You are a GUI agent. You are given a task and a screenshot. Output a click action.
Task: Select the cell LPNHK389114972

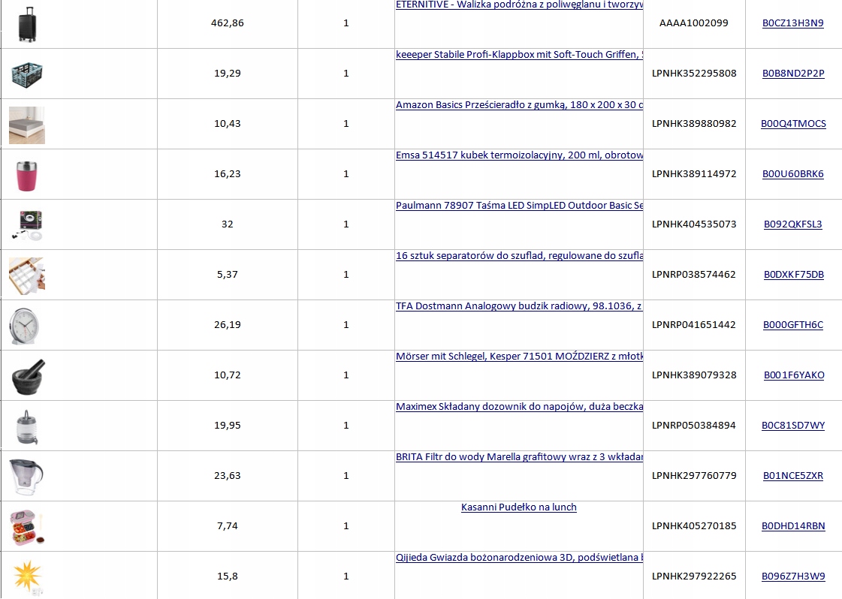point(694,174)
